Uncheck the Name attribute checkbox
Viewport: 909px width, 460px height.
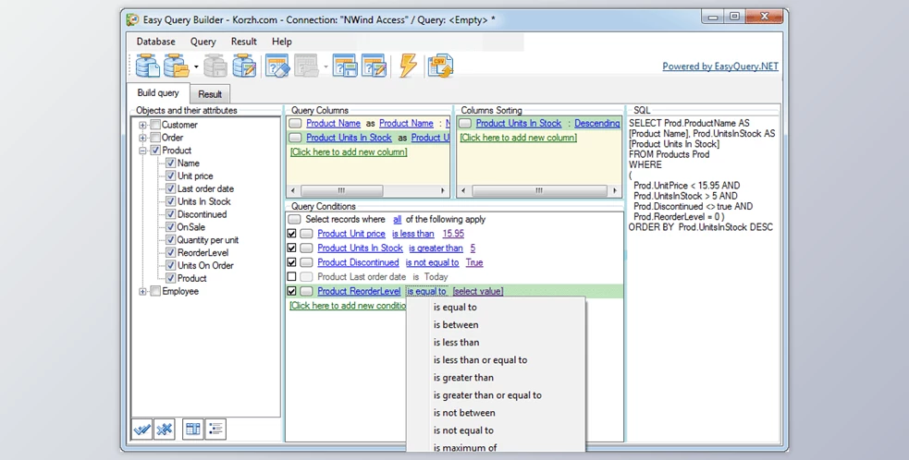point(170,163)
